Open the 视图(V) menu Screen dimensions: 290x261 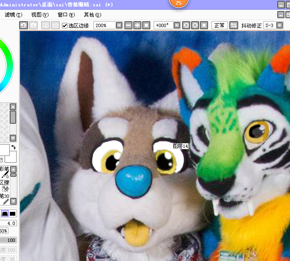pyautogui.click(x=39, y=14)
